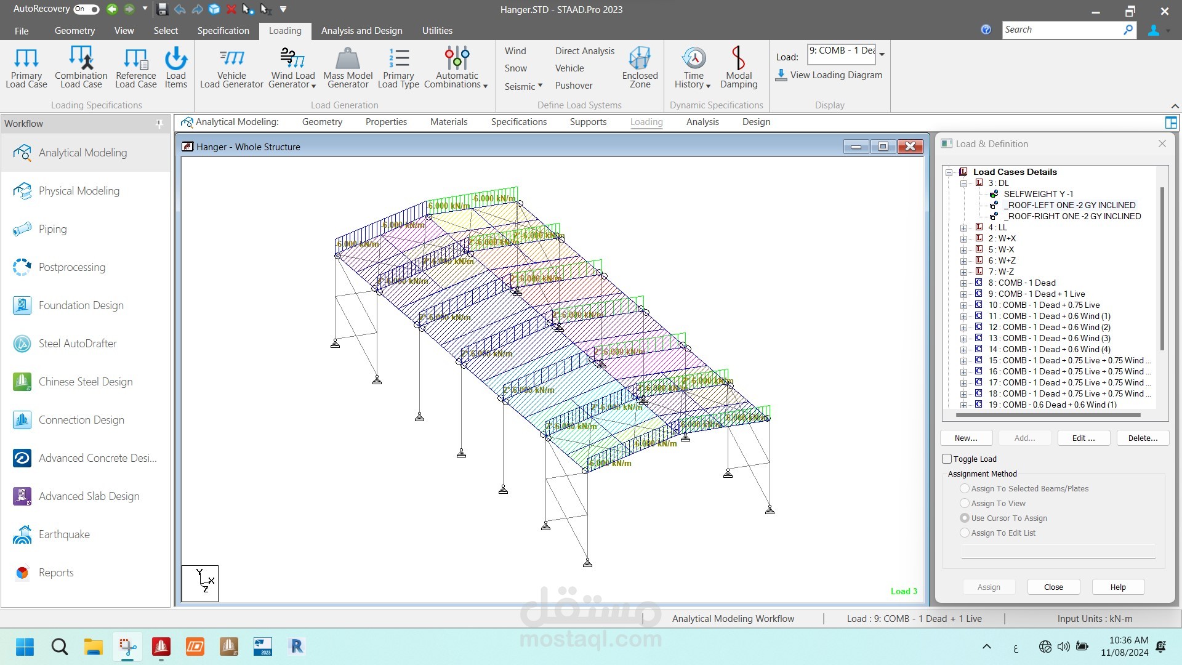This screenshot has height=665, width=1182.
Task: Open the Supports page tab
Action: coord(588,122)
